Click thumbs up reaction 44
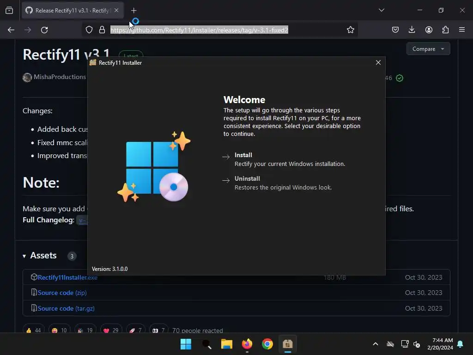The image size is (473, 355). coord(33,330)
